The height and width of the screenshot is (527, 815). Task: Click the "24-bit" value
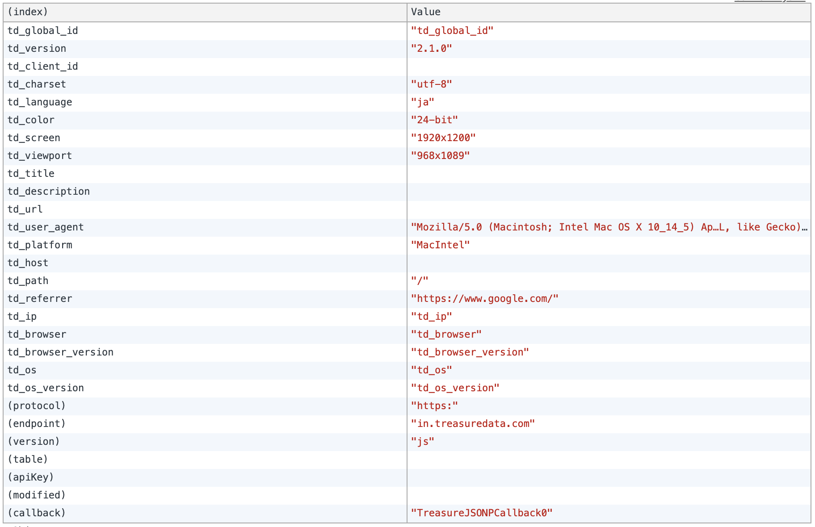435,120
